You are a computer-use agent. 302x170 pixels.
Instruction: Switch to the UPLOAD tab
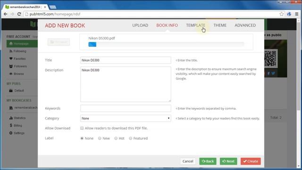140,25
